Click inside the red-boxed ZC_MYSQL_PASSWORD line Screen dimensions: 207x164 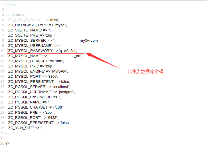(46, 51)
